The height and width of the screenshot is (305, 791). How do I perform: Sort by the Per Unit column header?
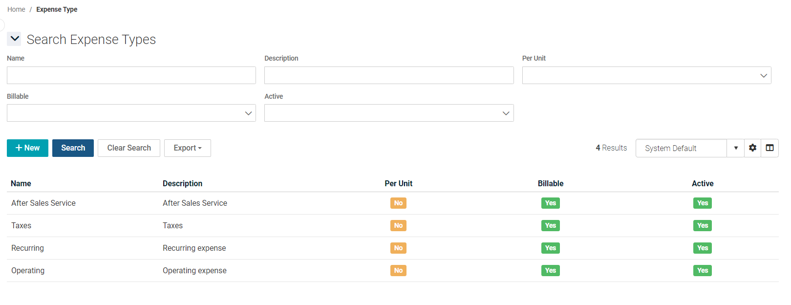click(x=398, y=184)
